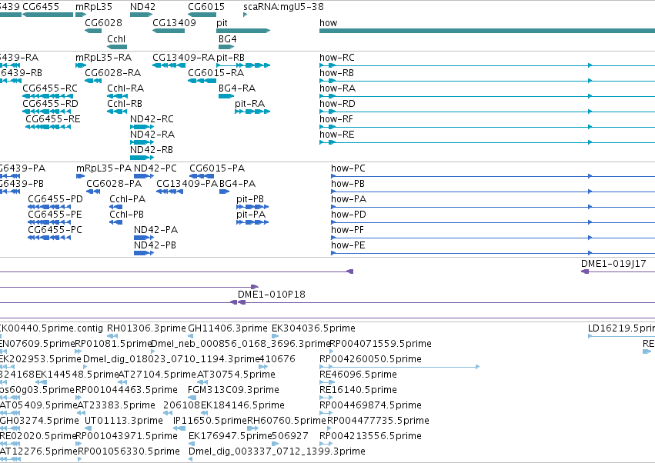Select EST EK304036.5prime
655x463 pixels.
tap(313, 328)
